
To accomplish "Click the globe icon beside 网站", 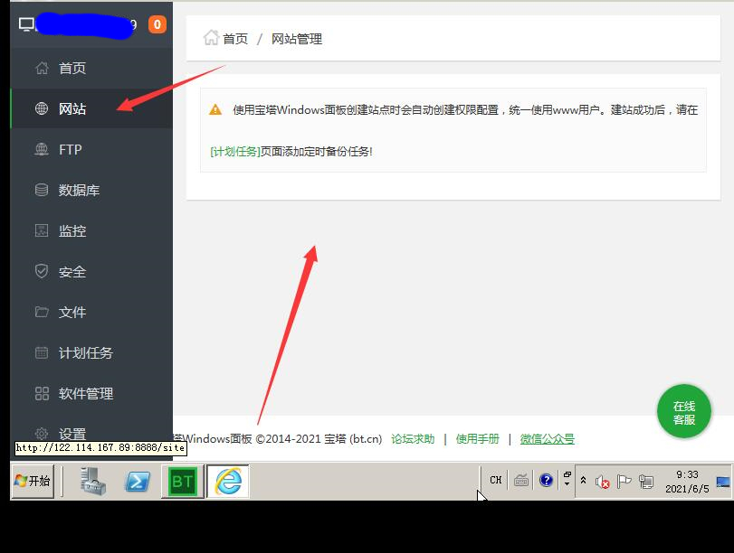I will pyautogui.click(x=42, y=108).
